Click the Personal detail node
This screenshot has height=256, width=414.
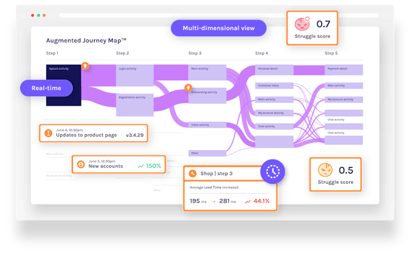(x=274, y=70)
